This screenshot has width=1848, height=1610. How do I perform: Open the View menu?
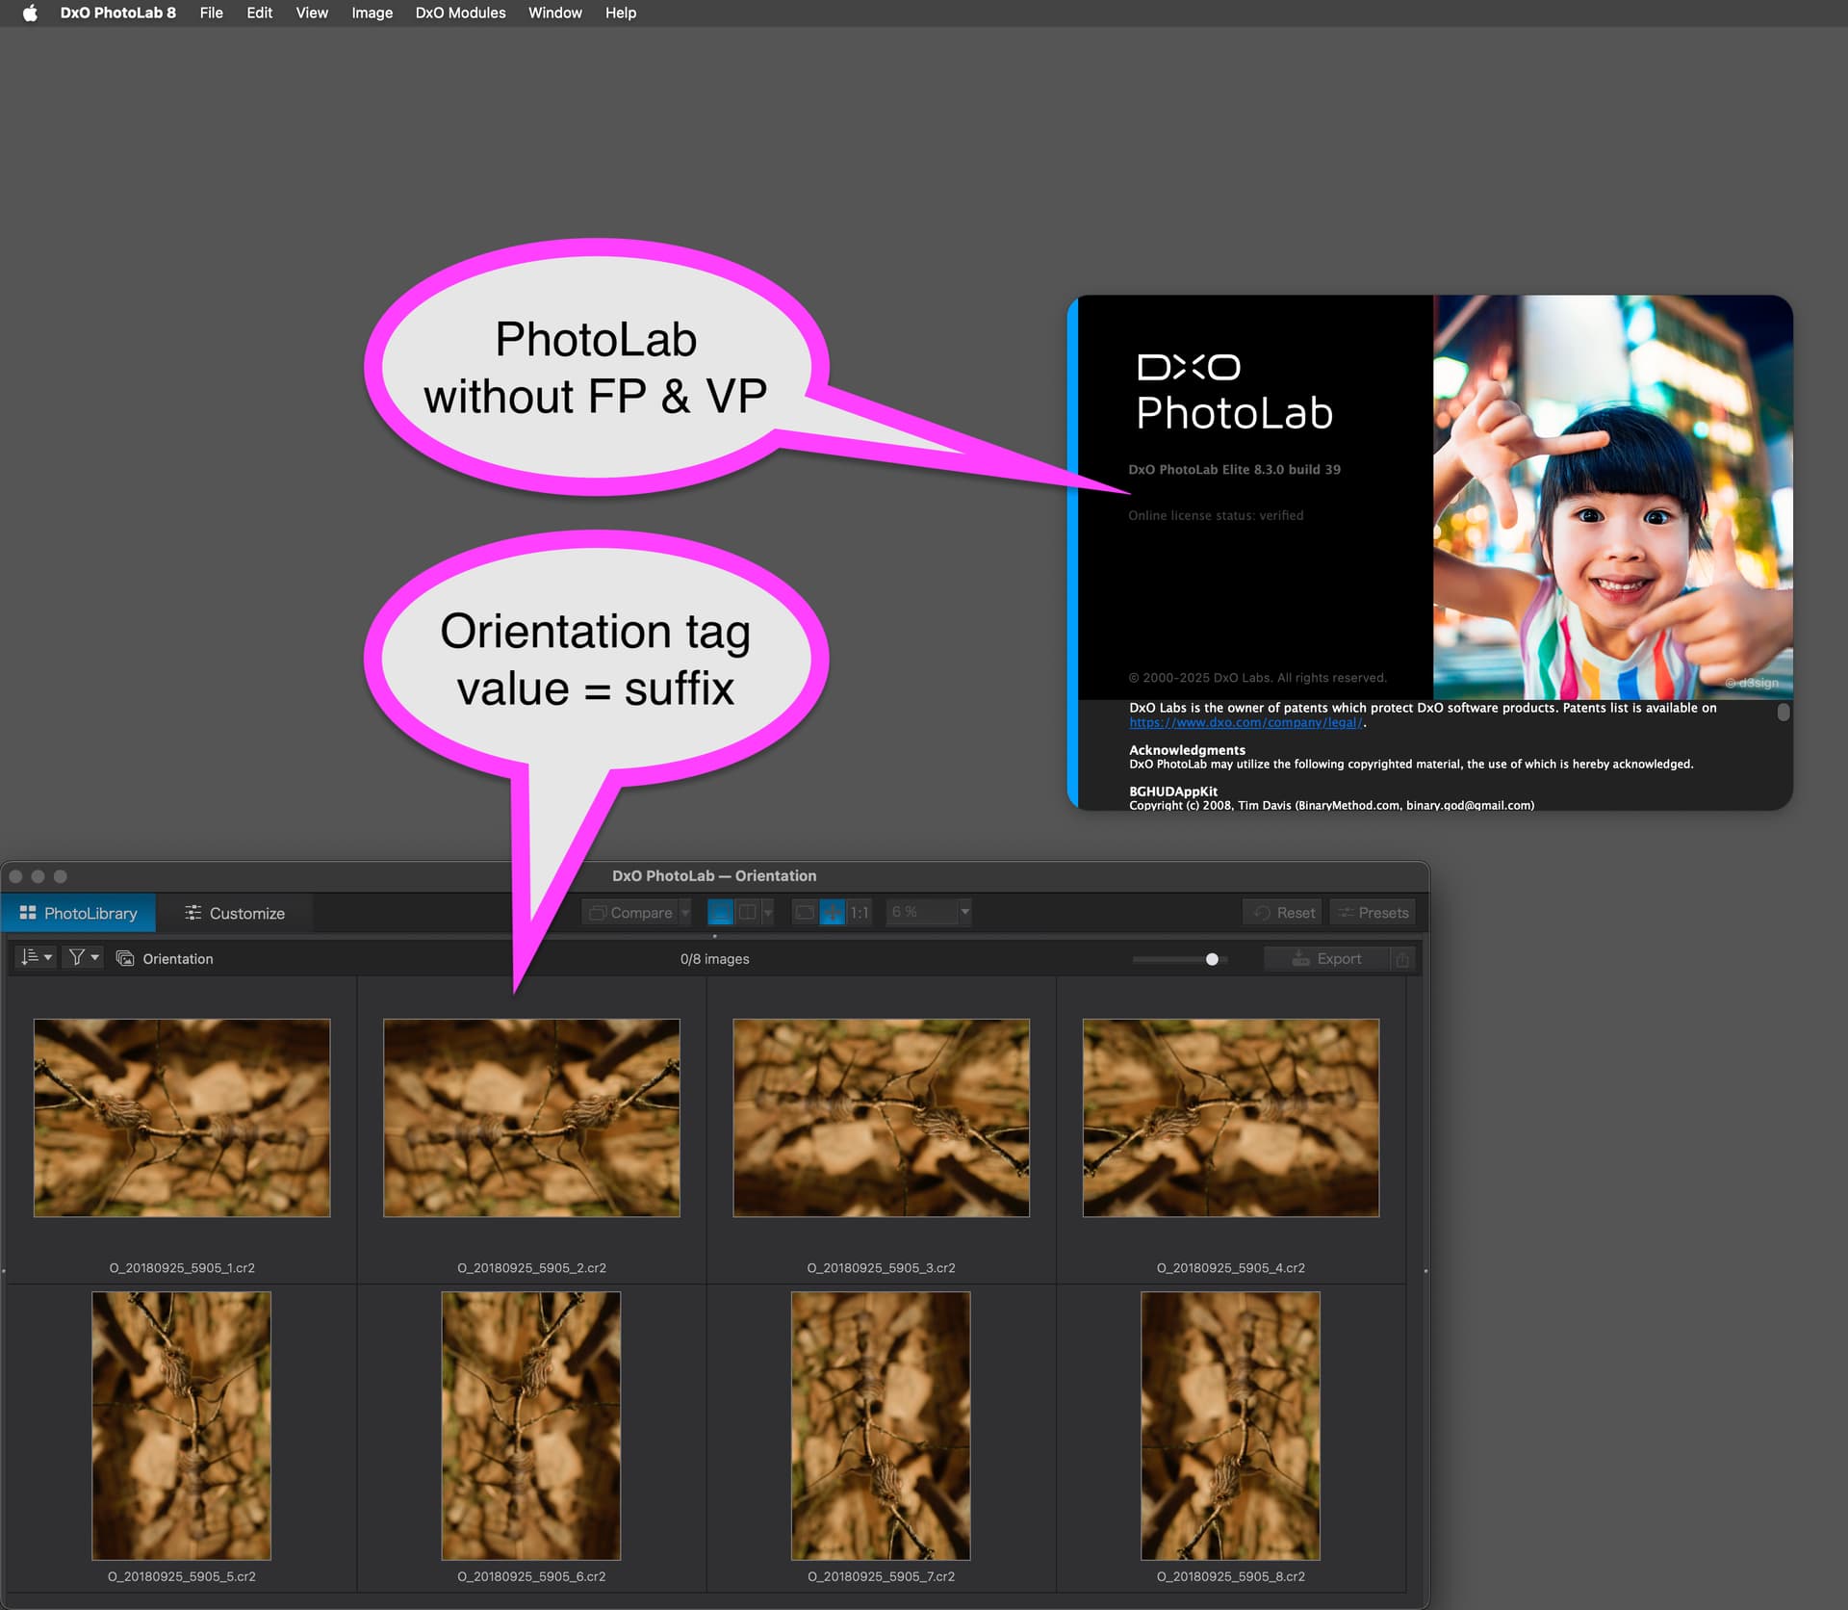coord(312,13)
